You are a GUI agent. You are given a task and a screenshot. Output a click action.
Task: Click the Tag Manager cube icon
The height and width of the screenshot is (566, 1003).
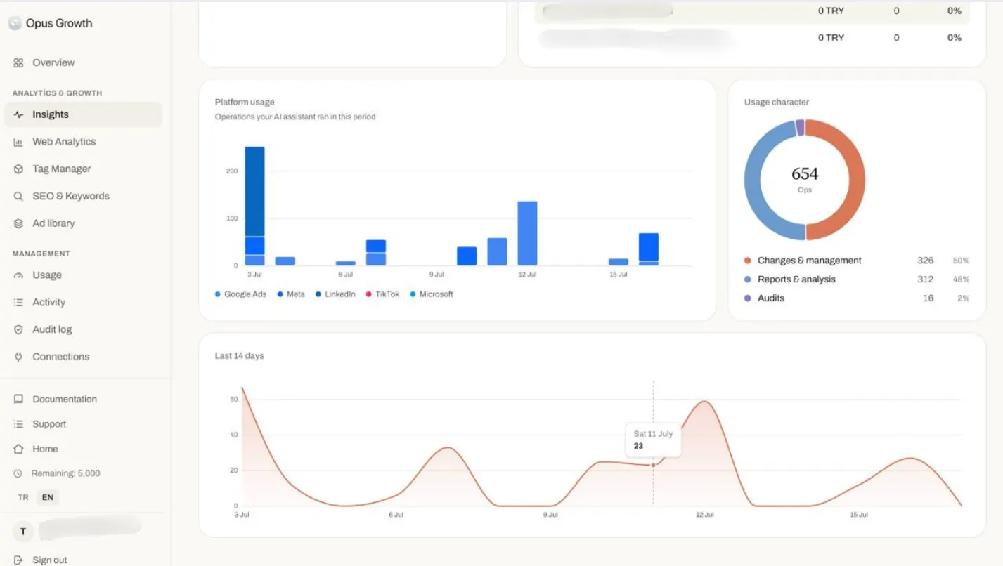coord(19,169)
